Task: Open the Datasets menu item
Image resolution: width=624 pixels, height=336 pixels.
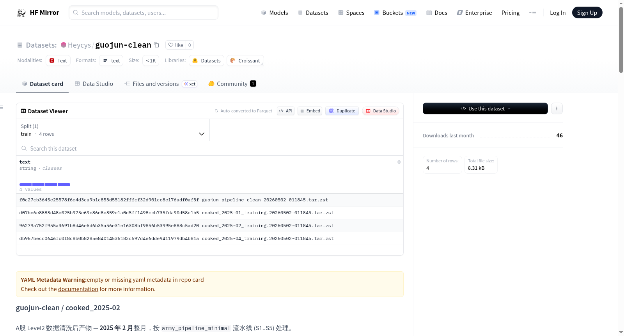Action: [313, 13]
